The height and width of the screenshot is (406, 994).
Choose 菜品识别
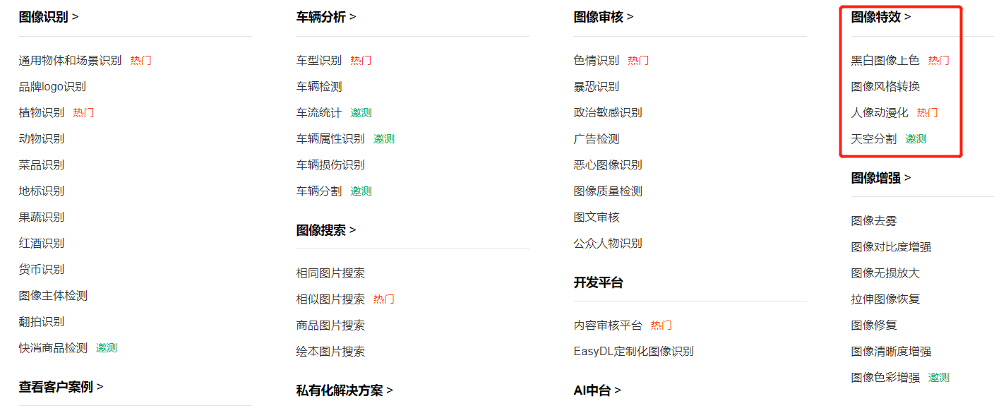[41, 165]
